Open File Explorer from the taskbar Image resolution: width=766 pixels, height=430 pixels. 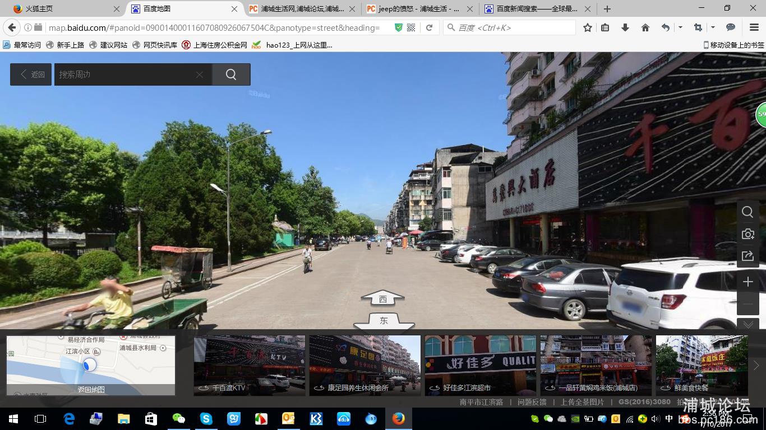(x=123, y=419)
